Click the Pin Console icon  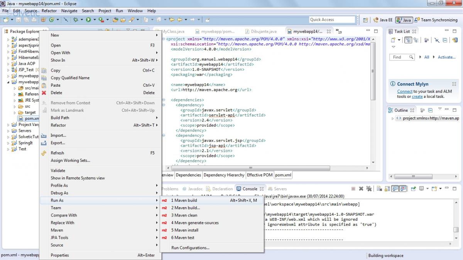(x=413, y=189)
